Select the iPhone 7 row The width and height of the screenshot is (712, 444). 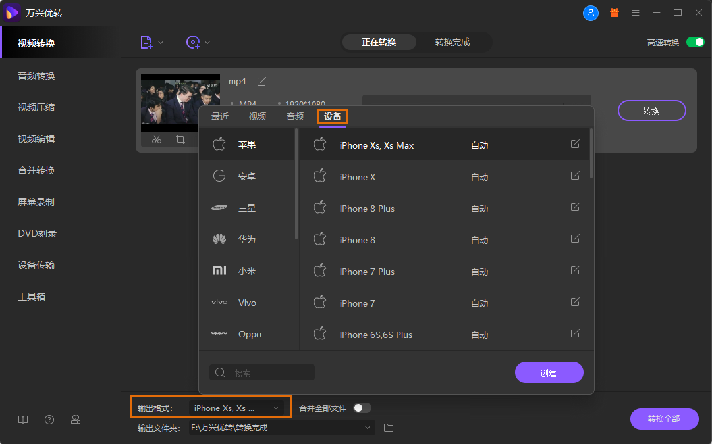point(445,303)
